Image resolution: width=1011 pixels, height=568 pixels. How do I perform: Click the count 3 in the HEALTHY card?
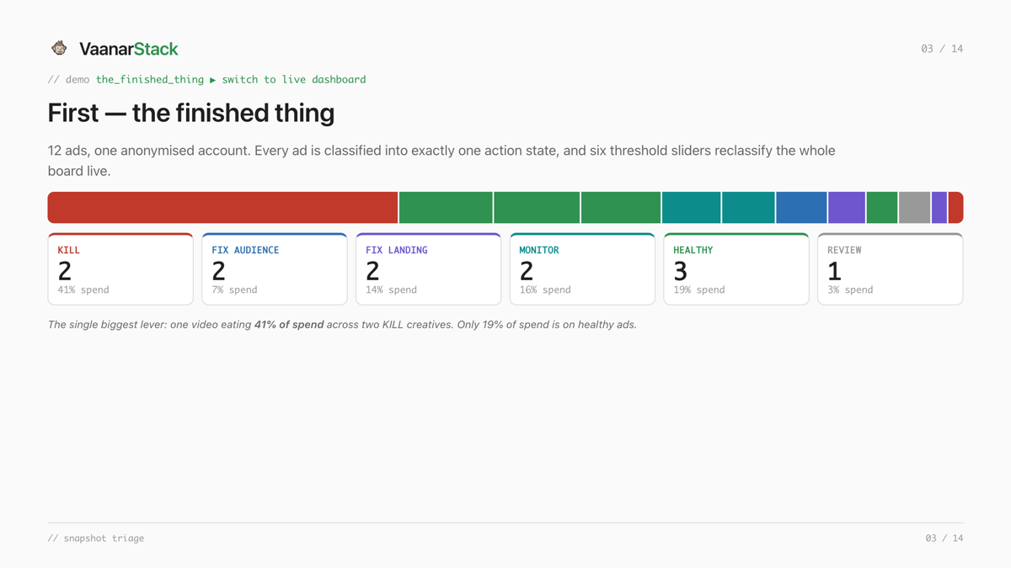coord(681,271)
